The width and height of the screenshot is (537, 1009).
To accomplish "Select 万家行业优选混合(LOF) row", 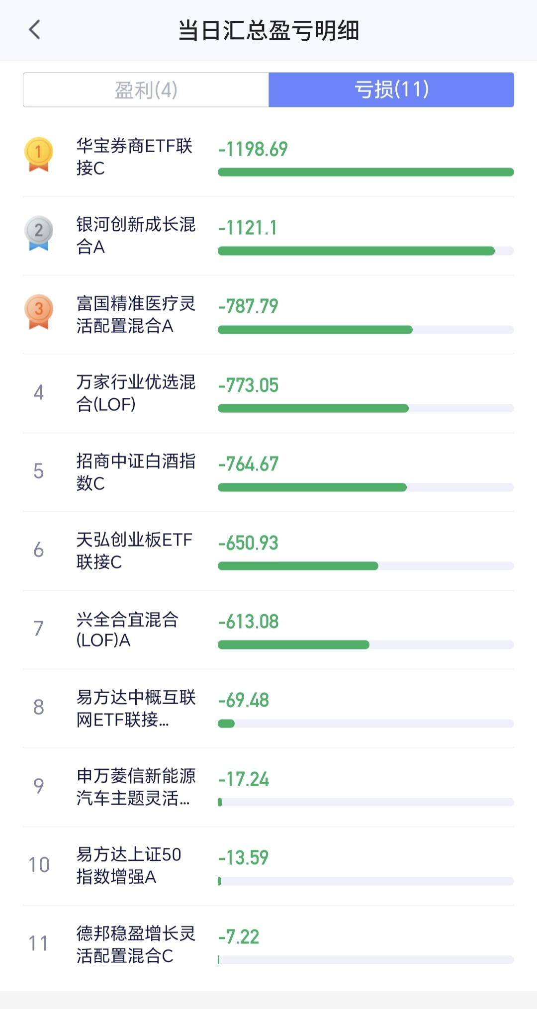I will click(x=136, y=393).
